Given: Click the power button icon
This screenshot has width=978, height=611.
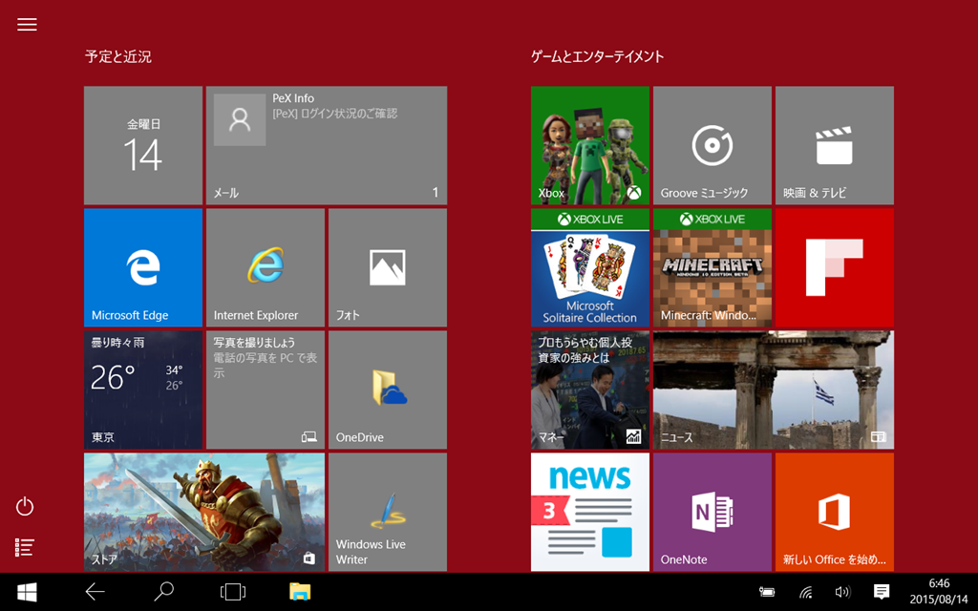Looking at the screenshot, I should [x=24, y=506].
